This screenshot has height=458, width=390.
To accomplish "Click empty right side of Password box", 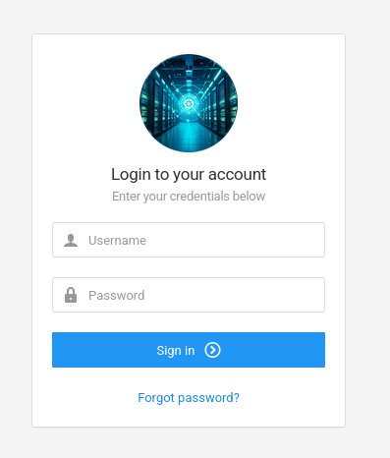I will point(262,295).
